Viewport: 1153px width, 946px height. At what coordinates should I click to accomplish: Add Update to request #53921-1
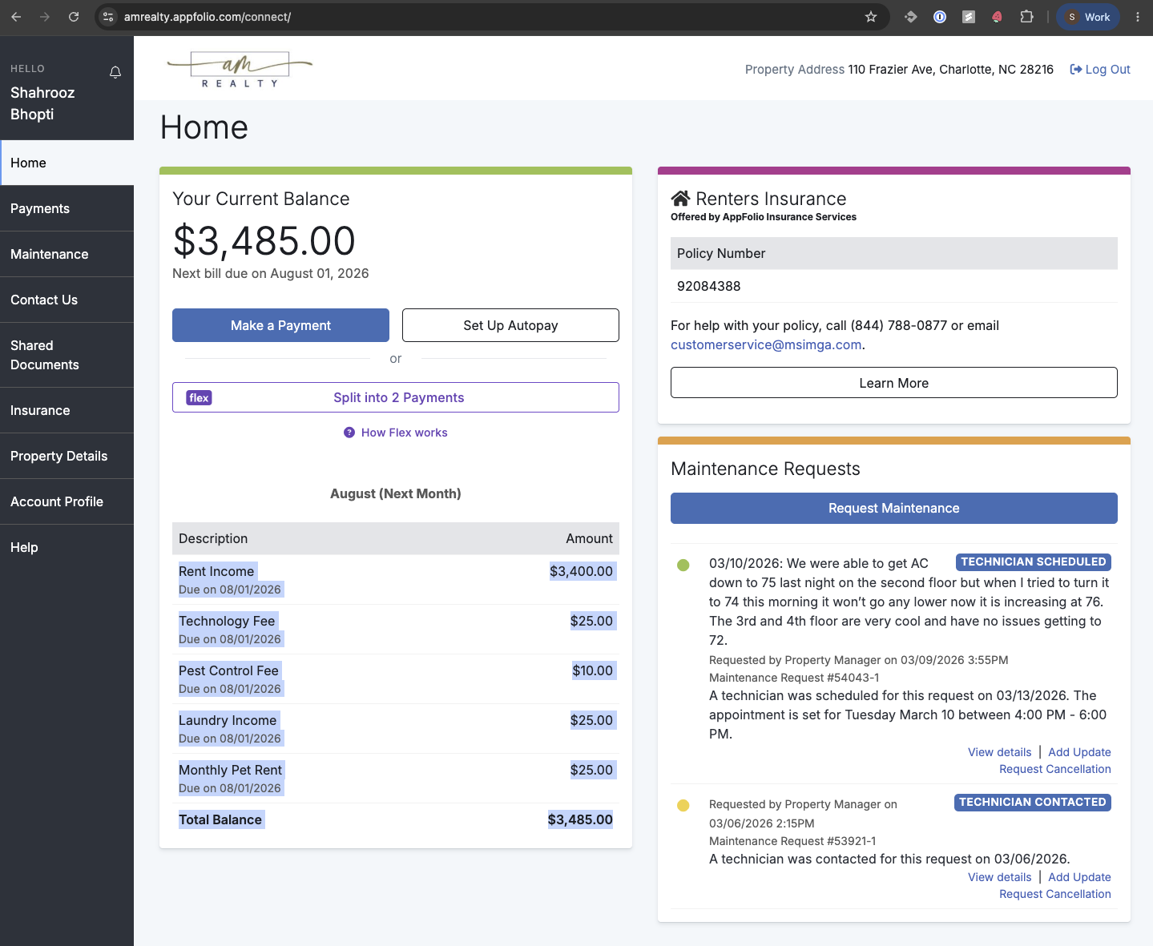[1080, 877]
